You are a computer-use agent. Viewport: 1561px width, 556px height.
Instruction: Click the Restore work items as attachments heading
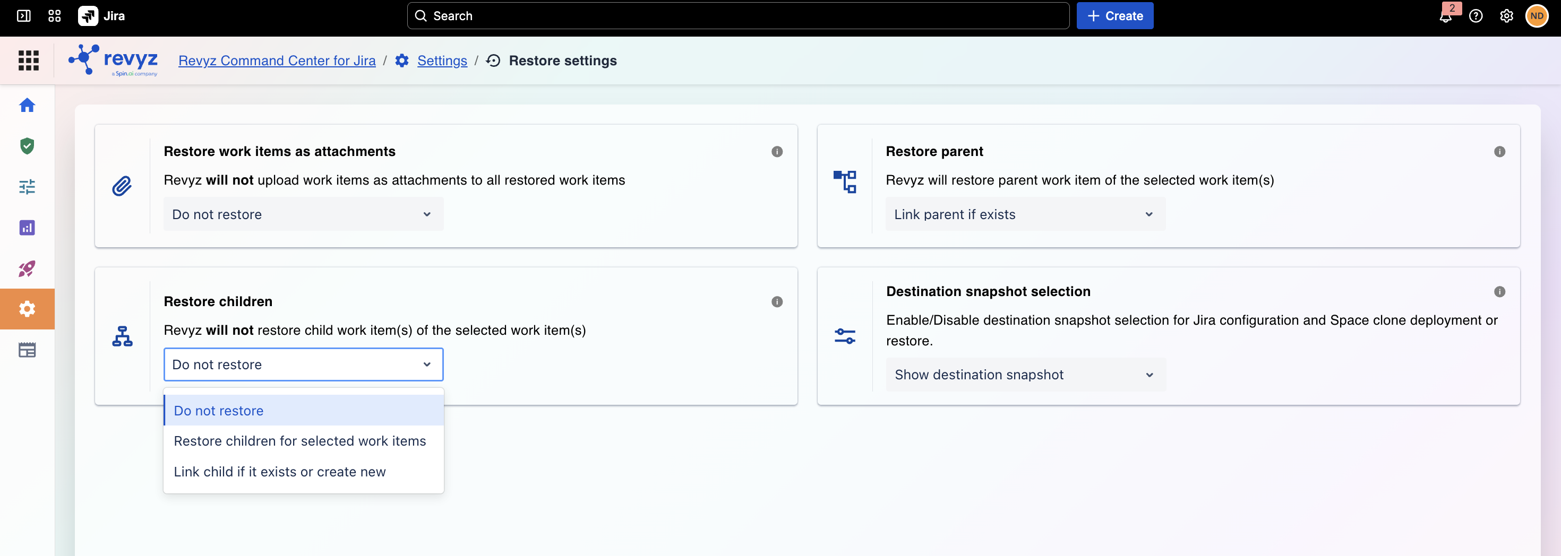pyautogui.click(x=279, y=151)
